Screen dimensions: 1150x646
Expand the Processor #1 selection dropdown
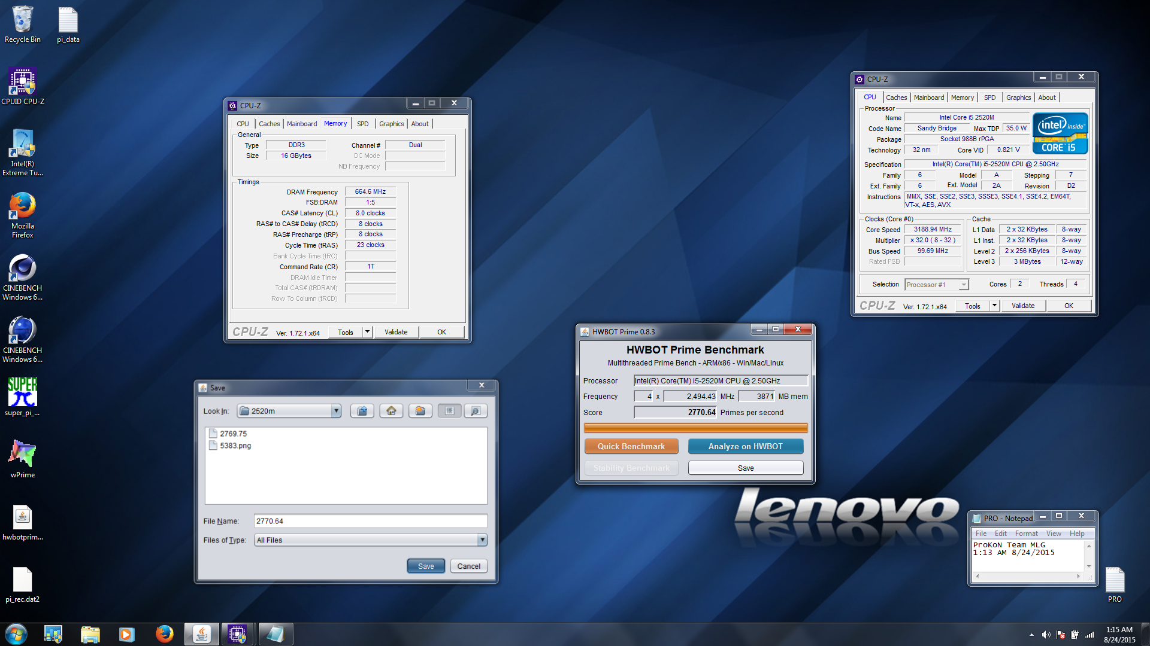(963, 285)
